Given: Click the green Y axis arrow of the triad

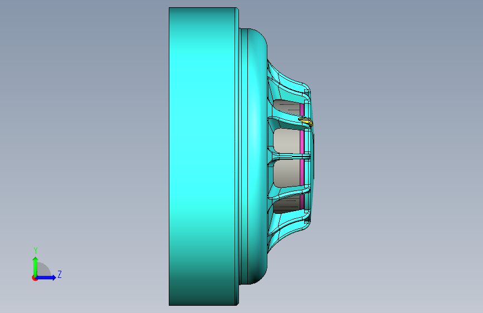Looking at the screenshot, I should tap(36, 266).
